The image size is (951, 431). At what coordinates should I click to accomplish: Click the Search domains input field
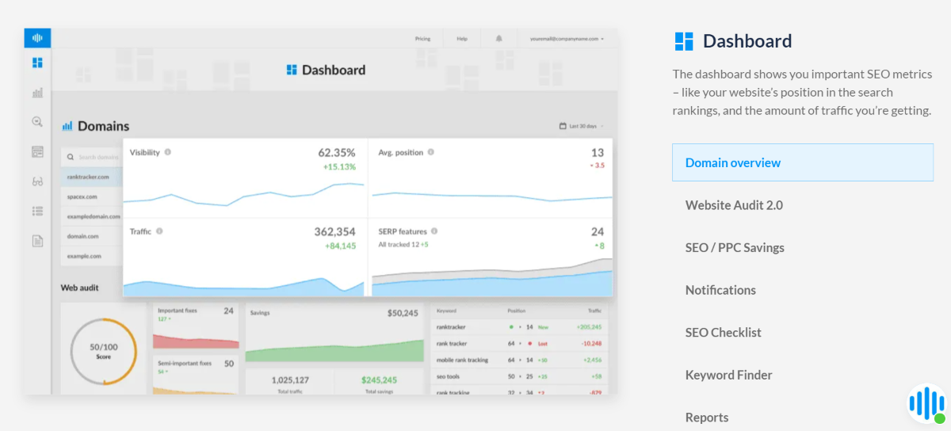tap(92, 157)
